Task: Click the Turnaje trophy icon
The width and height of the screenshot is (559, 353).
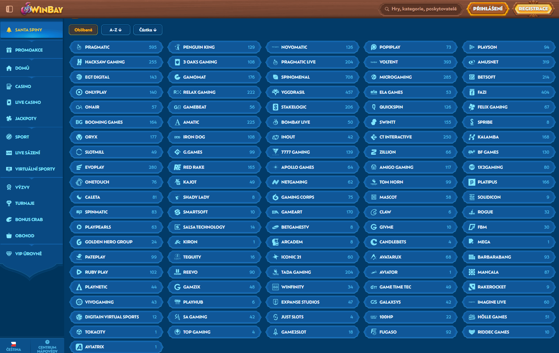Action: [9, 203]
